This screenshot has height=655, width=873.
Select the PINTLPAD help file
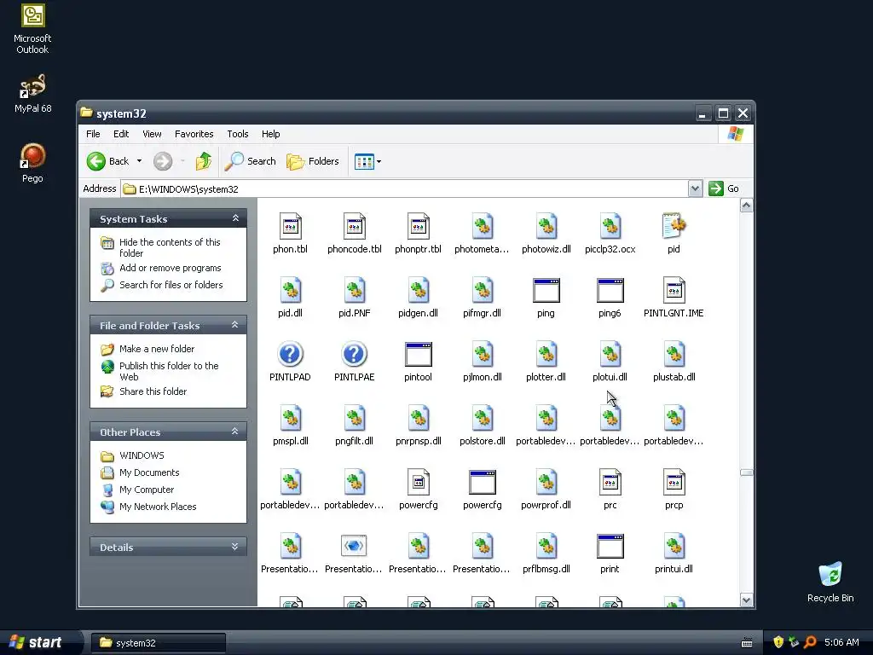[290, 361]
